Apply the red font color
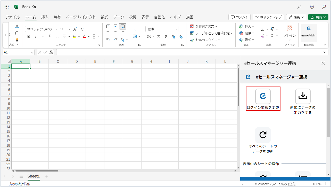Screen dimensions: 331x187 tap(84, 36)
